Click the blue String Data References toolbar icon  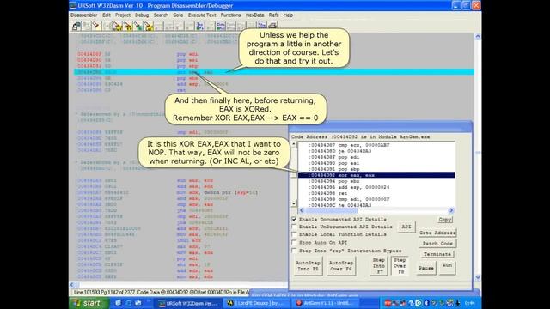pyautogui.click(x=262, y=26)
